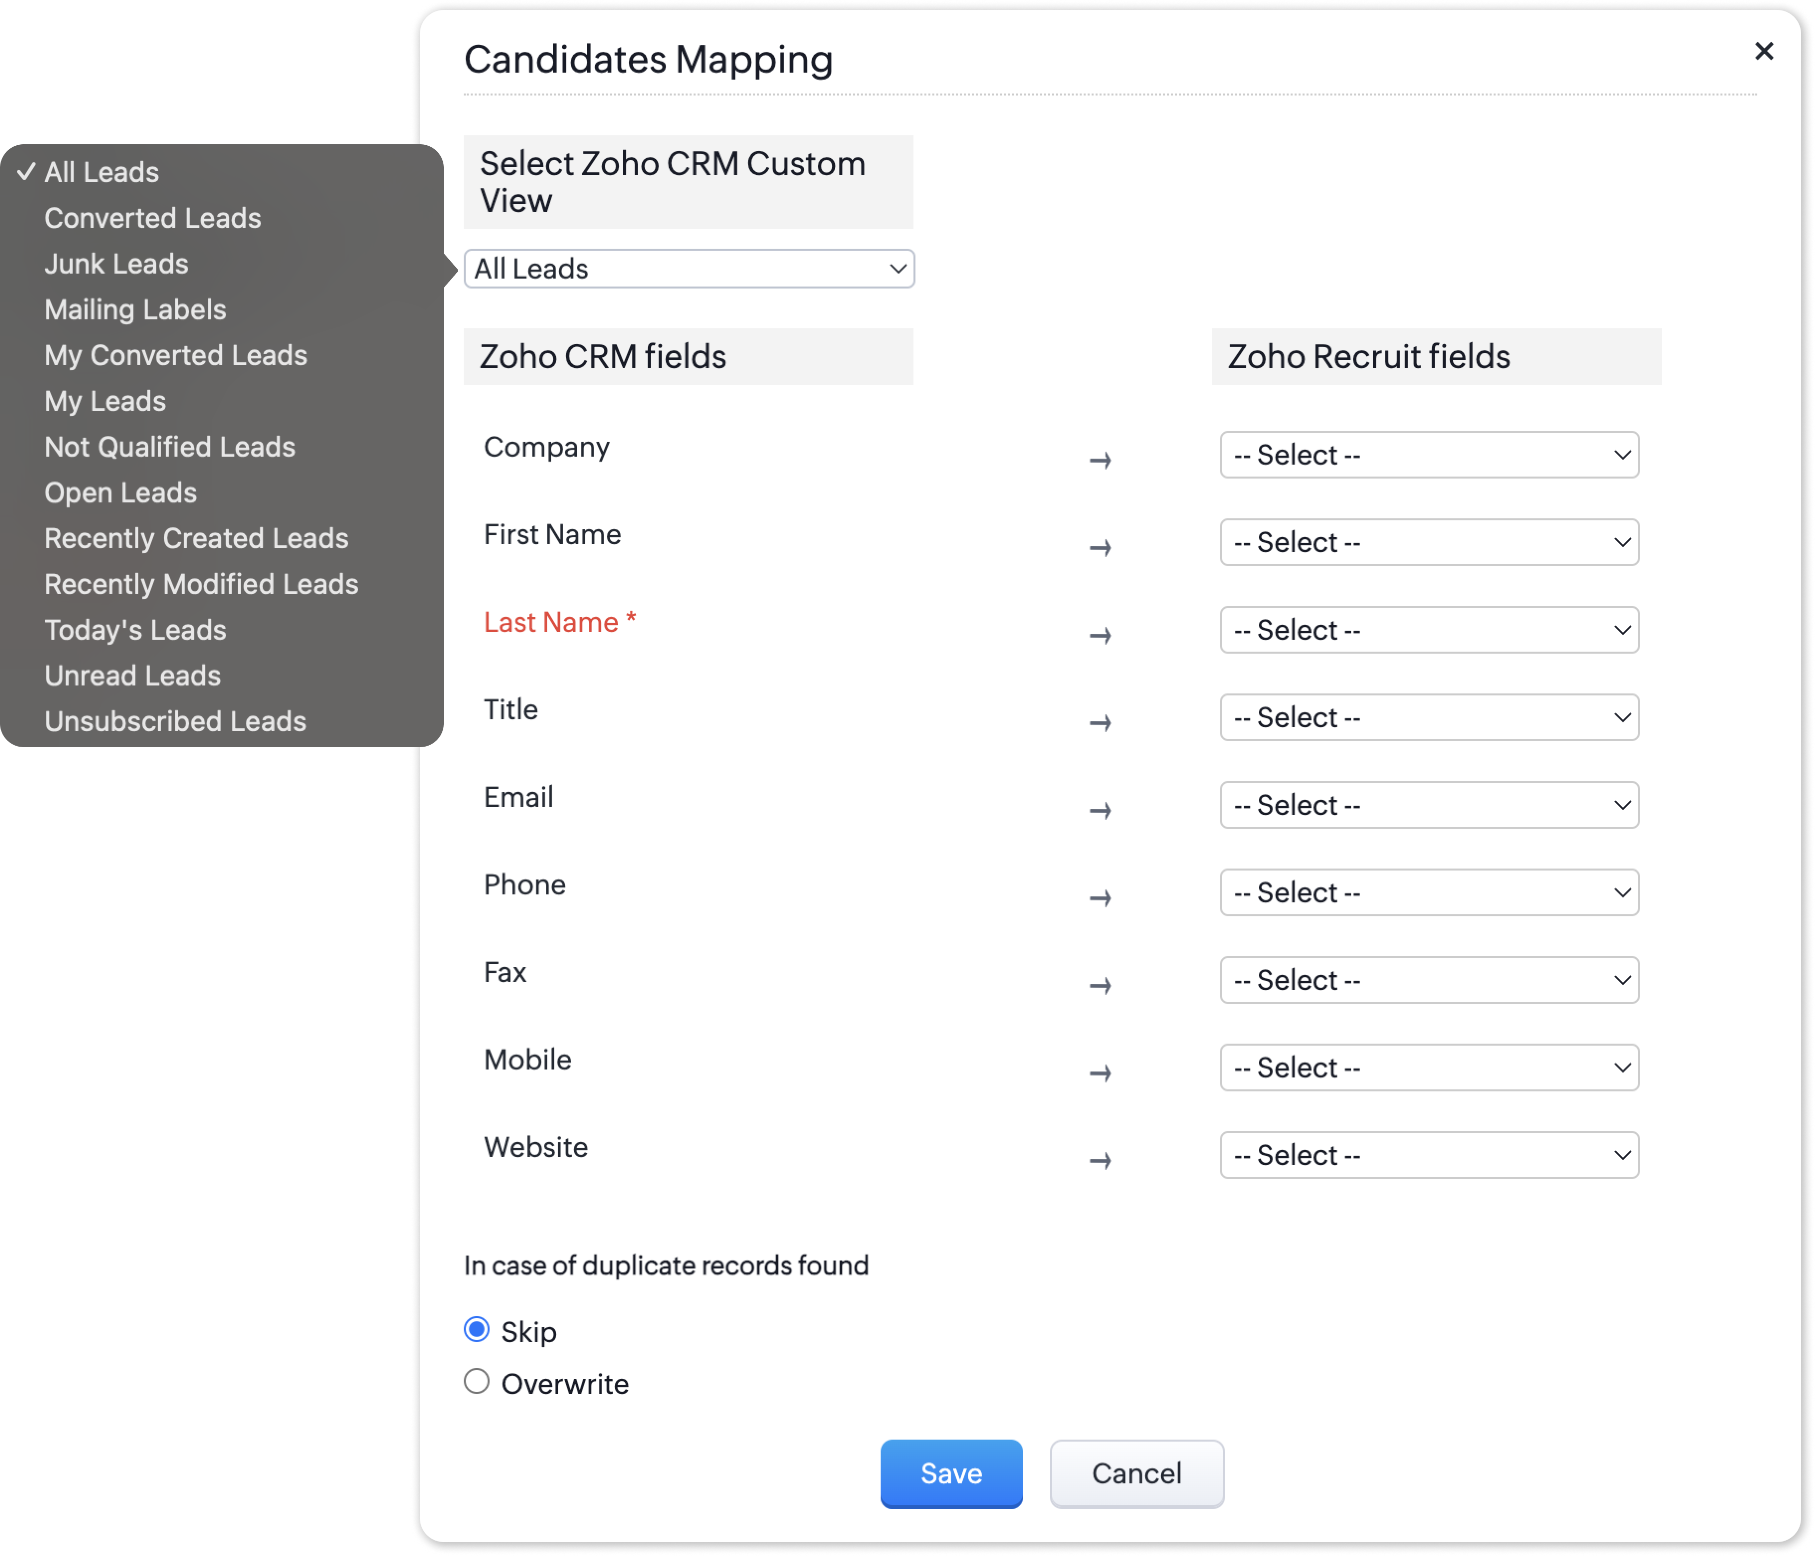Screen dimensions: 1815x1556
Task: Close the Candidates Mapping dialog
Action: click(1763, 51)
